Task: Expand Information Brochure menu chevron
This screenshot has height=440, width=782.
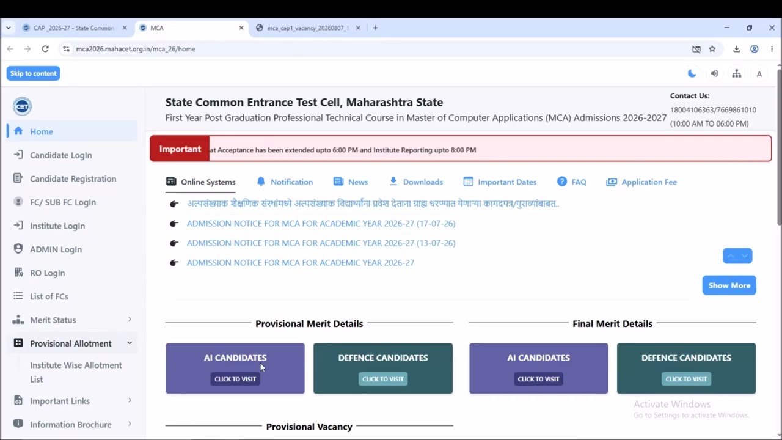Action: [130, 424]
